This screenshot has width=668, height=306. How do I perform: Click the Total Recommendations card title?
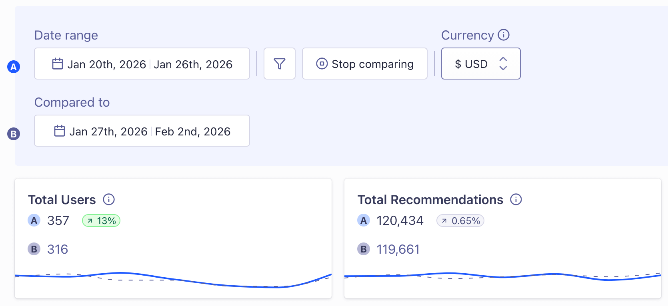[x=431, y=199]
